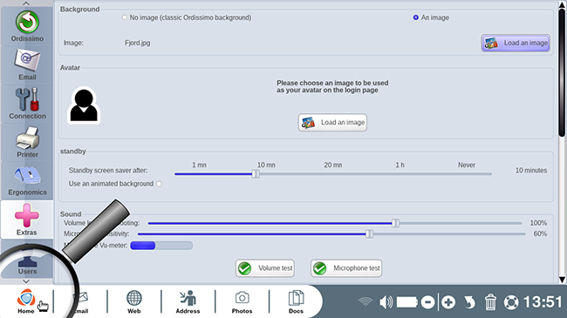Screen dimensions: 567x318
Task: Click the vertical scrollbar thumb
Action: point(562,72)
